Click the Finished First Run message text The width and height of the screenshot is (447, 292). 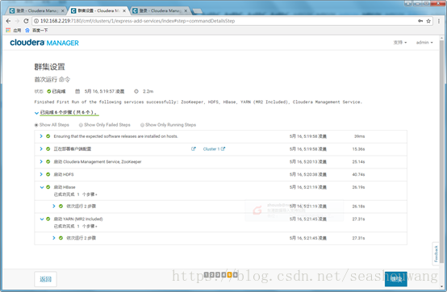point(198,102)
